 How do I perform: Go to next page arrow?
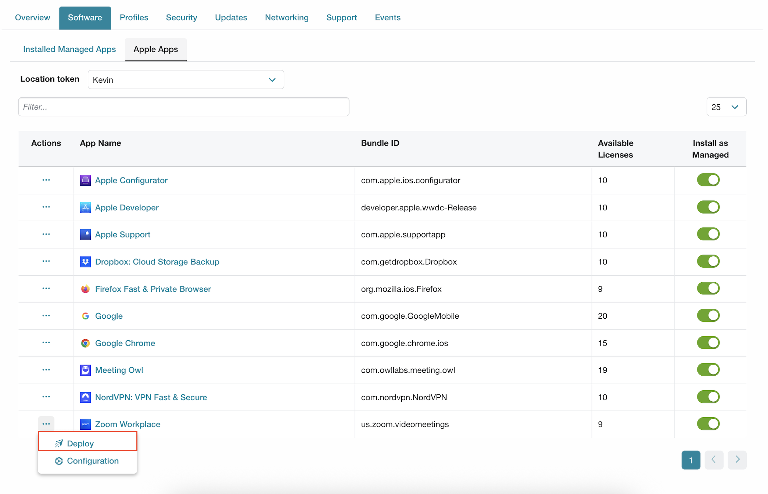tap(737, 460)
